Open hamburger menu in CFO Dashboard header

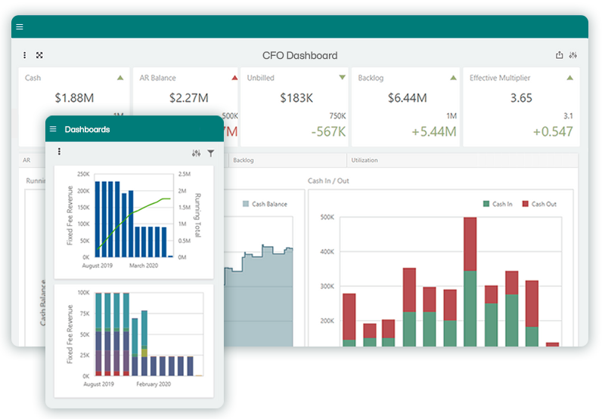click(20, 26)
